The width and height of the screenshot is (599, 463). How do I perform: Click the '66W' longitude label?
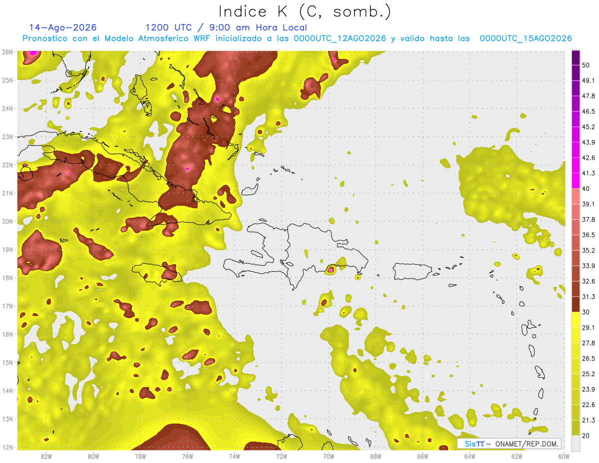click(x=422, y=456)
